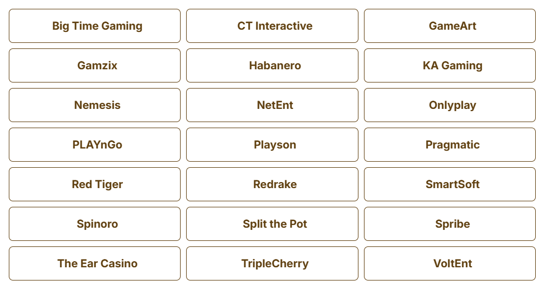Select the NetEnt provider button
The image size is (544, 286).
point(272,105)
